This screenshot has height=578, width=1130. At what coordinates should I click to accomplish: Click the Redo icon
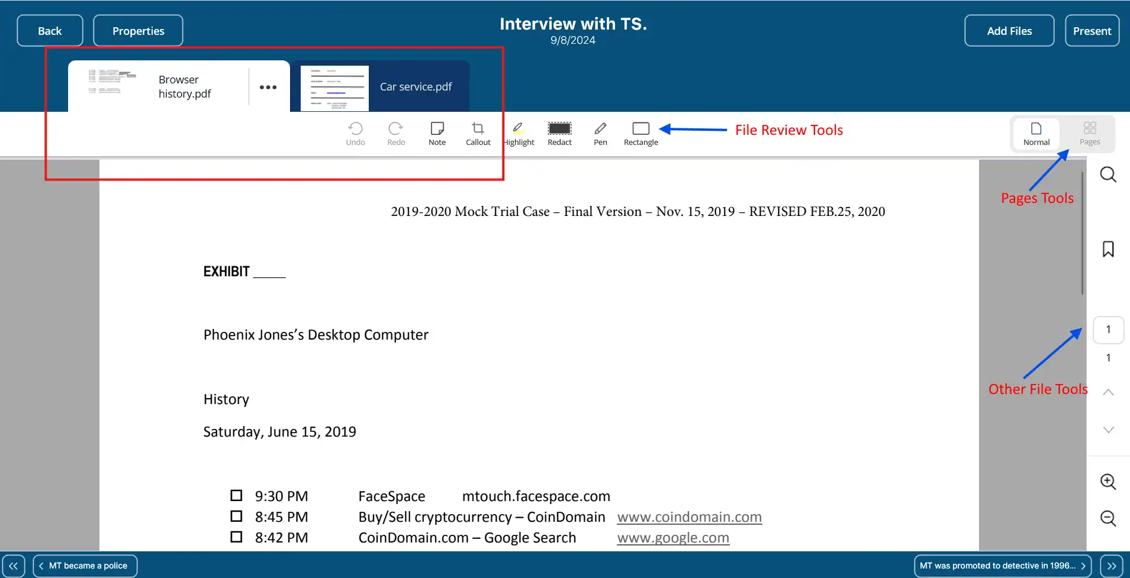pyautogui.click(x=396, y=133)
